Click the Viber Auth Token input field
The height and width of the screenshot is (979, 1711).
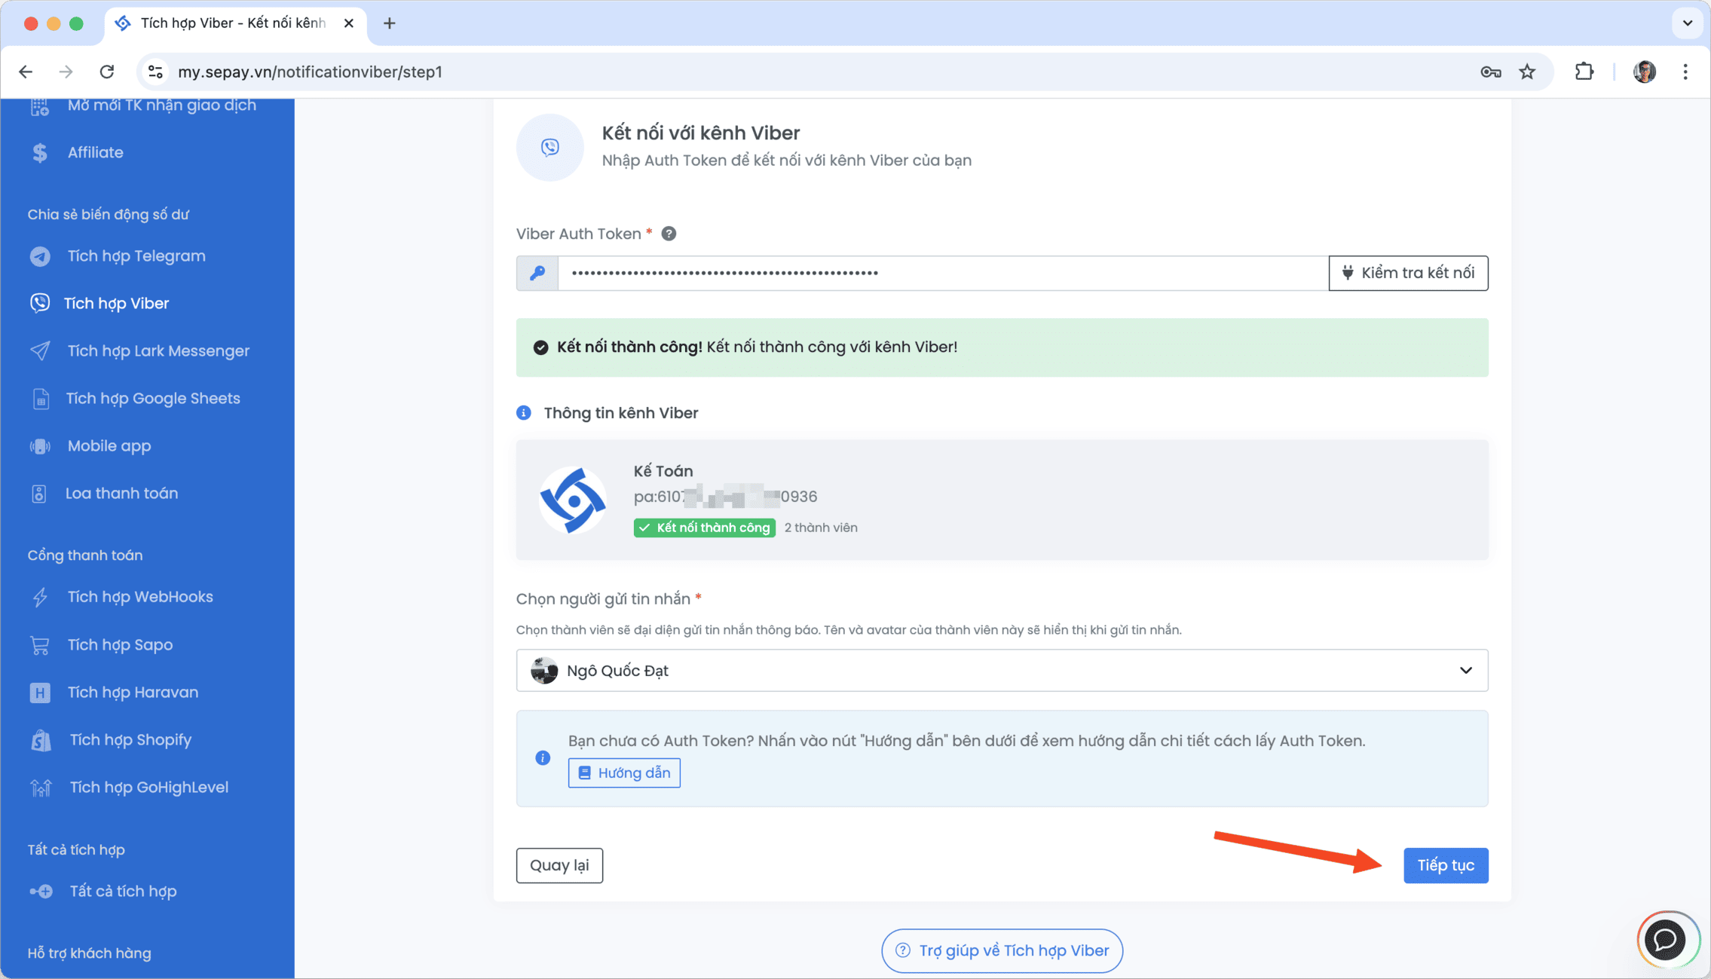point(943,273)
